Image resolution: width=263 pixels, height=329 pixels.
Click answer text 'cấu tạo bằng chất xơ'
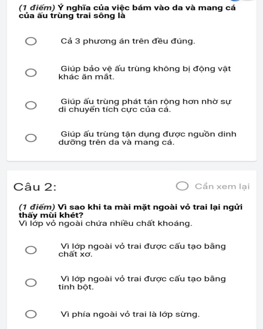click(142, 250)
